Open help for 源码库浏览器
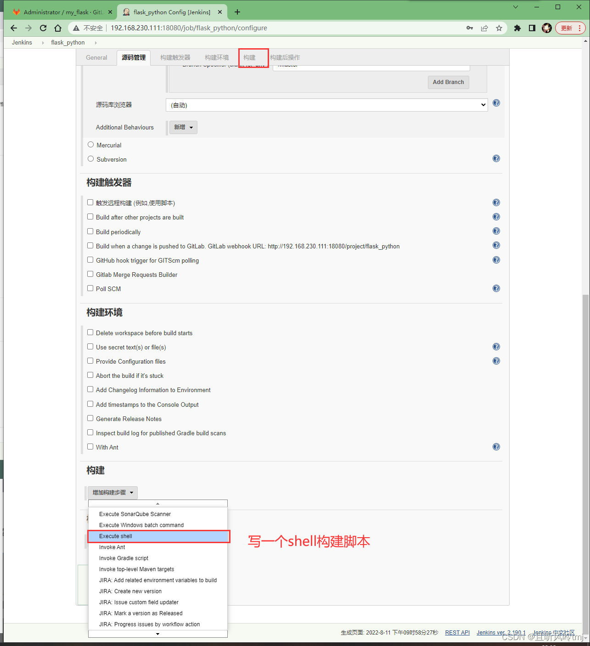This screenshot has width=590, height=646. coord(496,103)
